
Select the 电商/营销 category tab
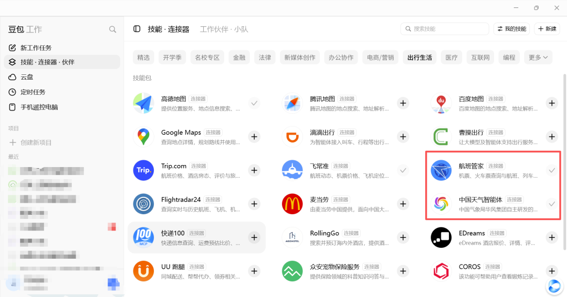pyautogui.click(x=381, y=58)
